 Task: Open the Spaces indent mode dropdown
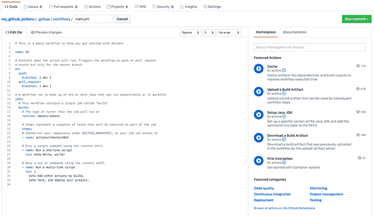pyautogui.click(x=190, y=33)
